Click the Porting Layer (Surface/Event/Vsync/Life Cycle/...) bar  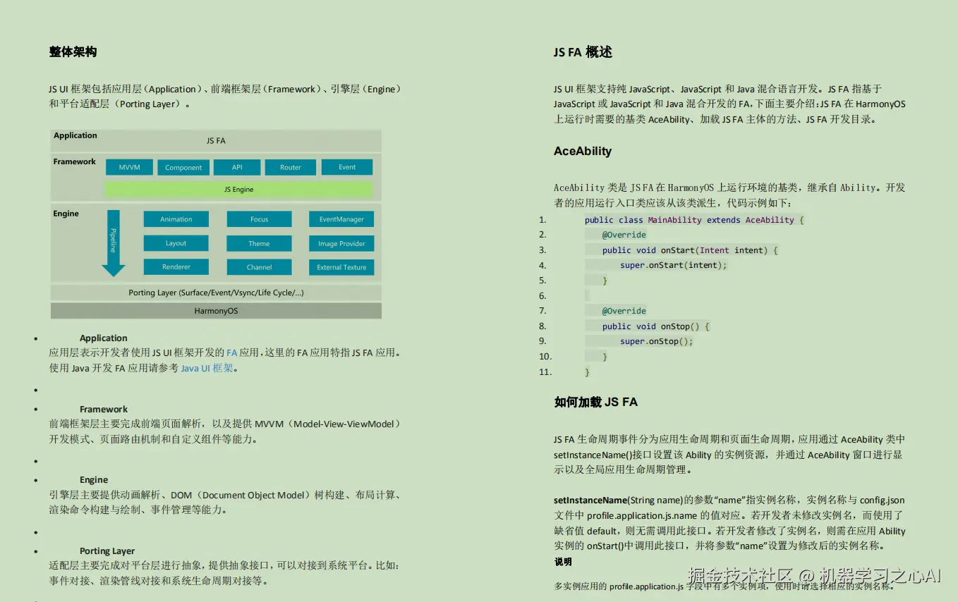point(216,293)
